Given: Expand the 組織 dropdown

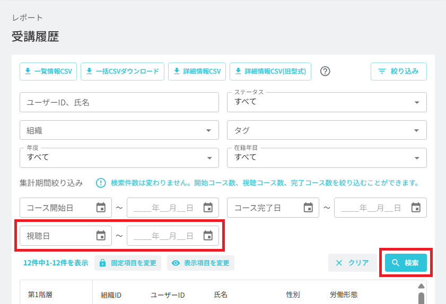Looking at the screenshot, I should [119, 130].
